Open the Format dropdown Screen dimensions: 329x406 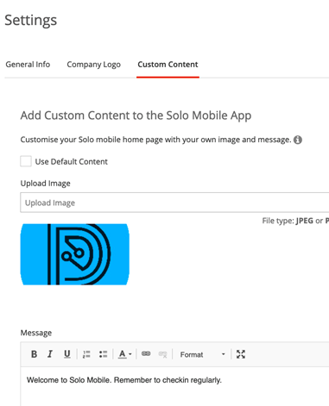(x=202, y=354)
